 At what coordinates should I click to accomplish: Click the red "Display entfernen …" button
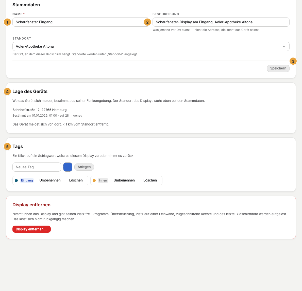31,229
